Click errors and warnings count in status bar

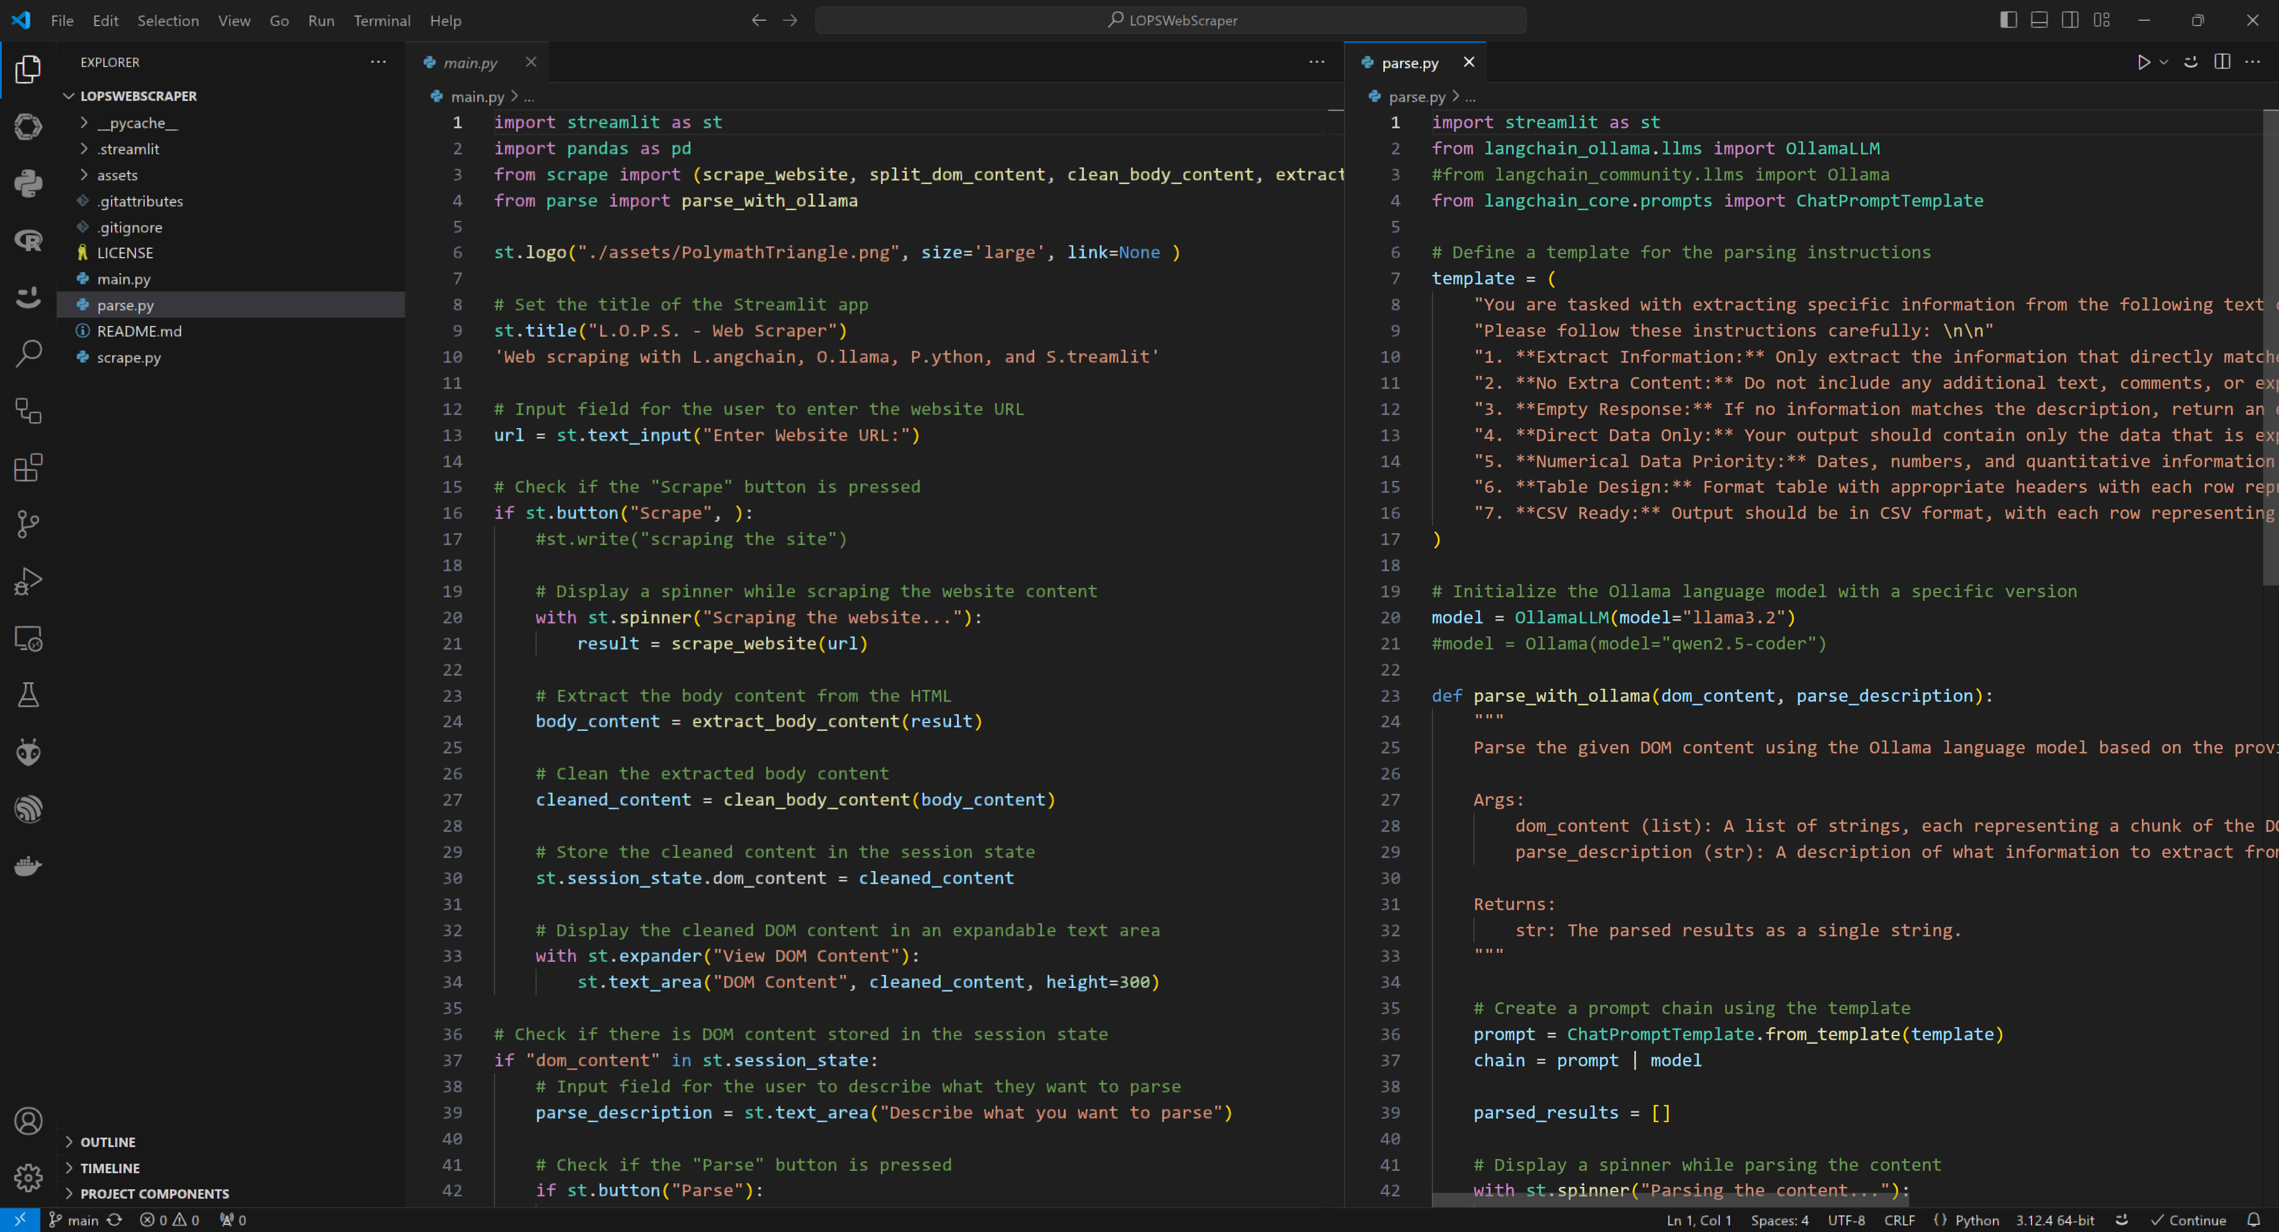coord(170,1220)
